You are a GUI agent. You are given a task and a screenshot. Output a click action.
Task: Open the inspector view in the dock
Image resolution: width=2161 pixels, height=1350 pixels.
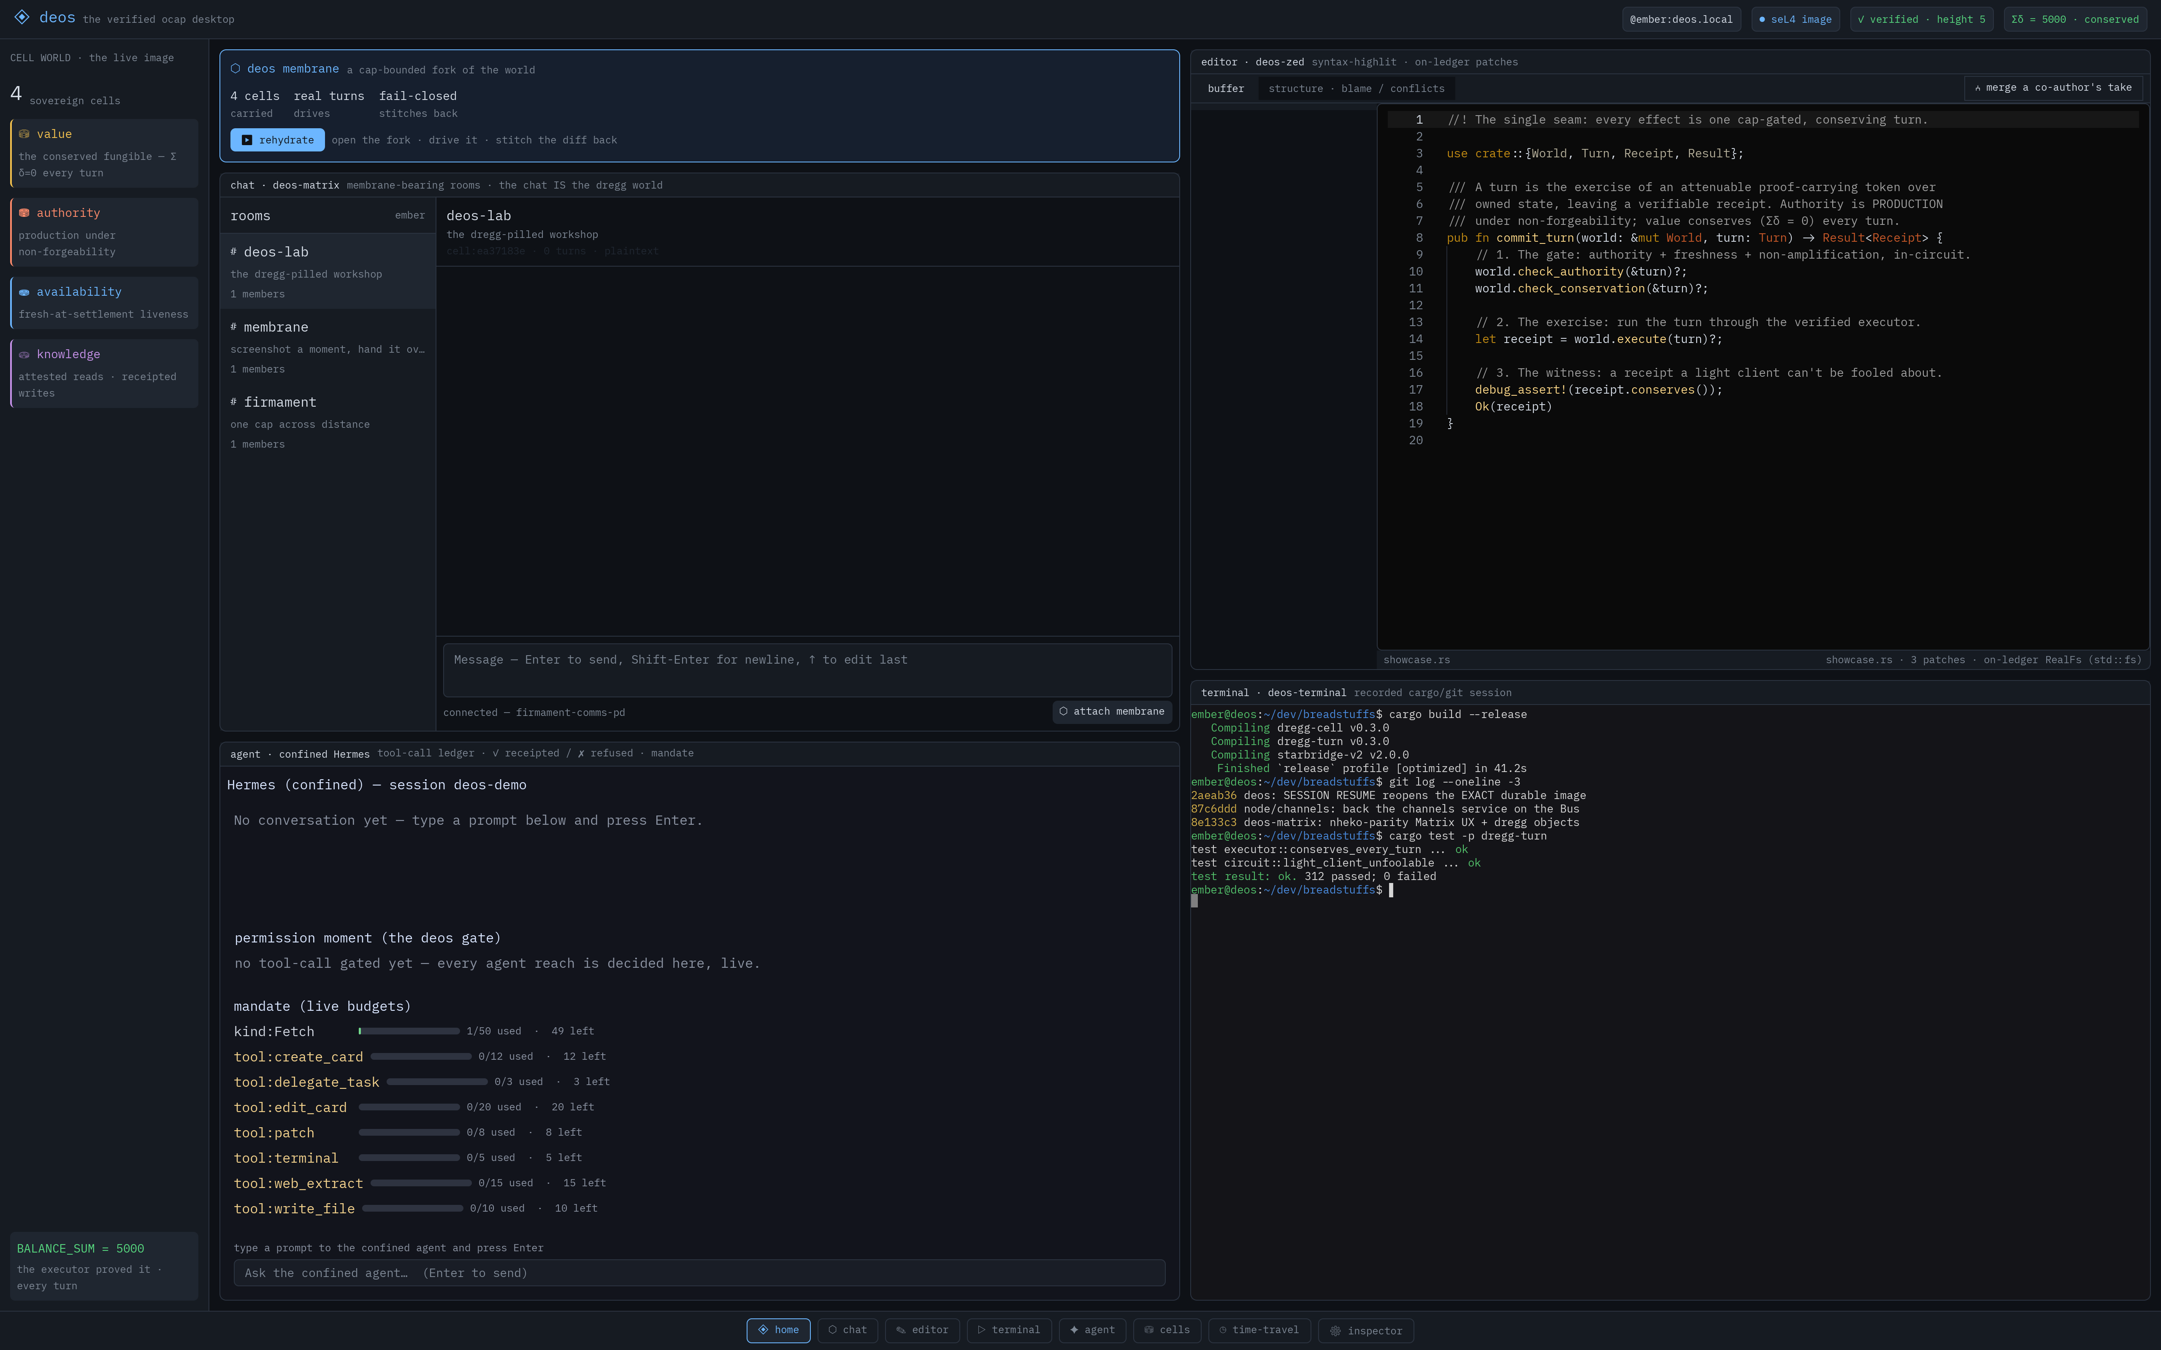click(x=1365, y=1330)
